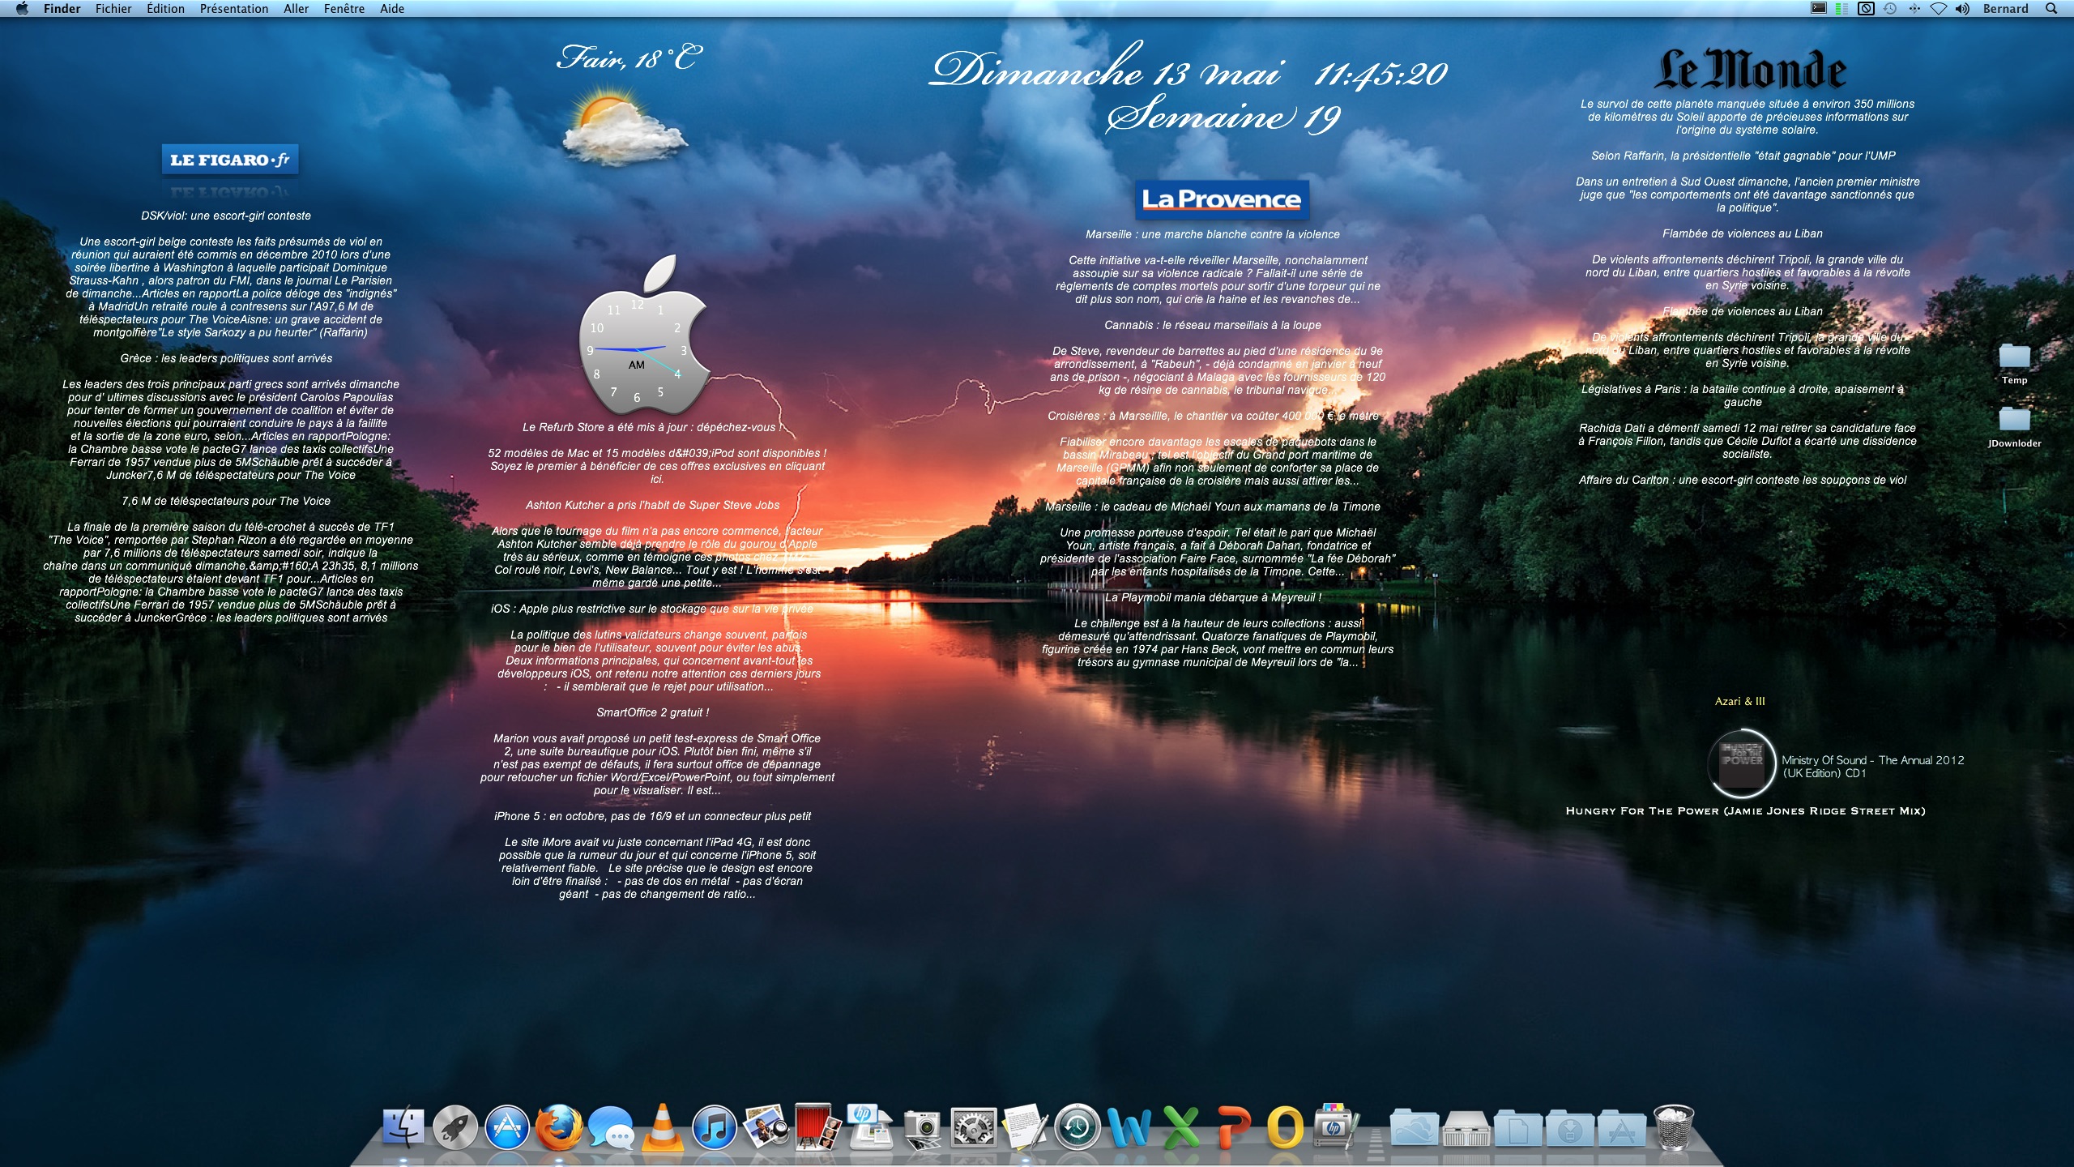Click 'La Playmobil mania débarque à Meyreuil !'
Viewport: 2074px width, 1167px height.
(1213, 597)
